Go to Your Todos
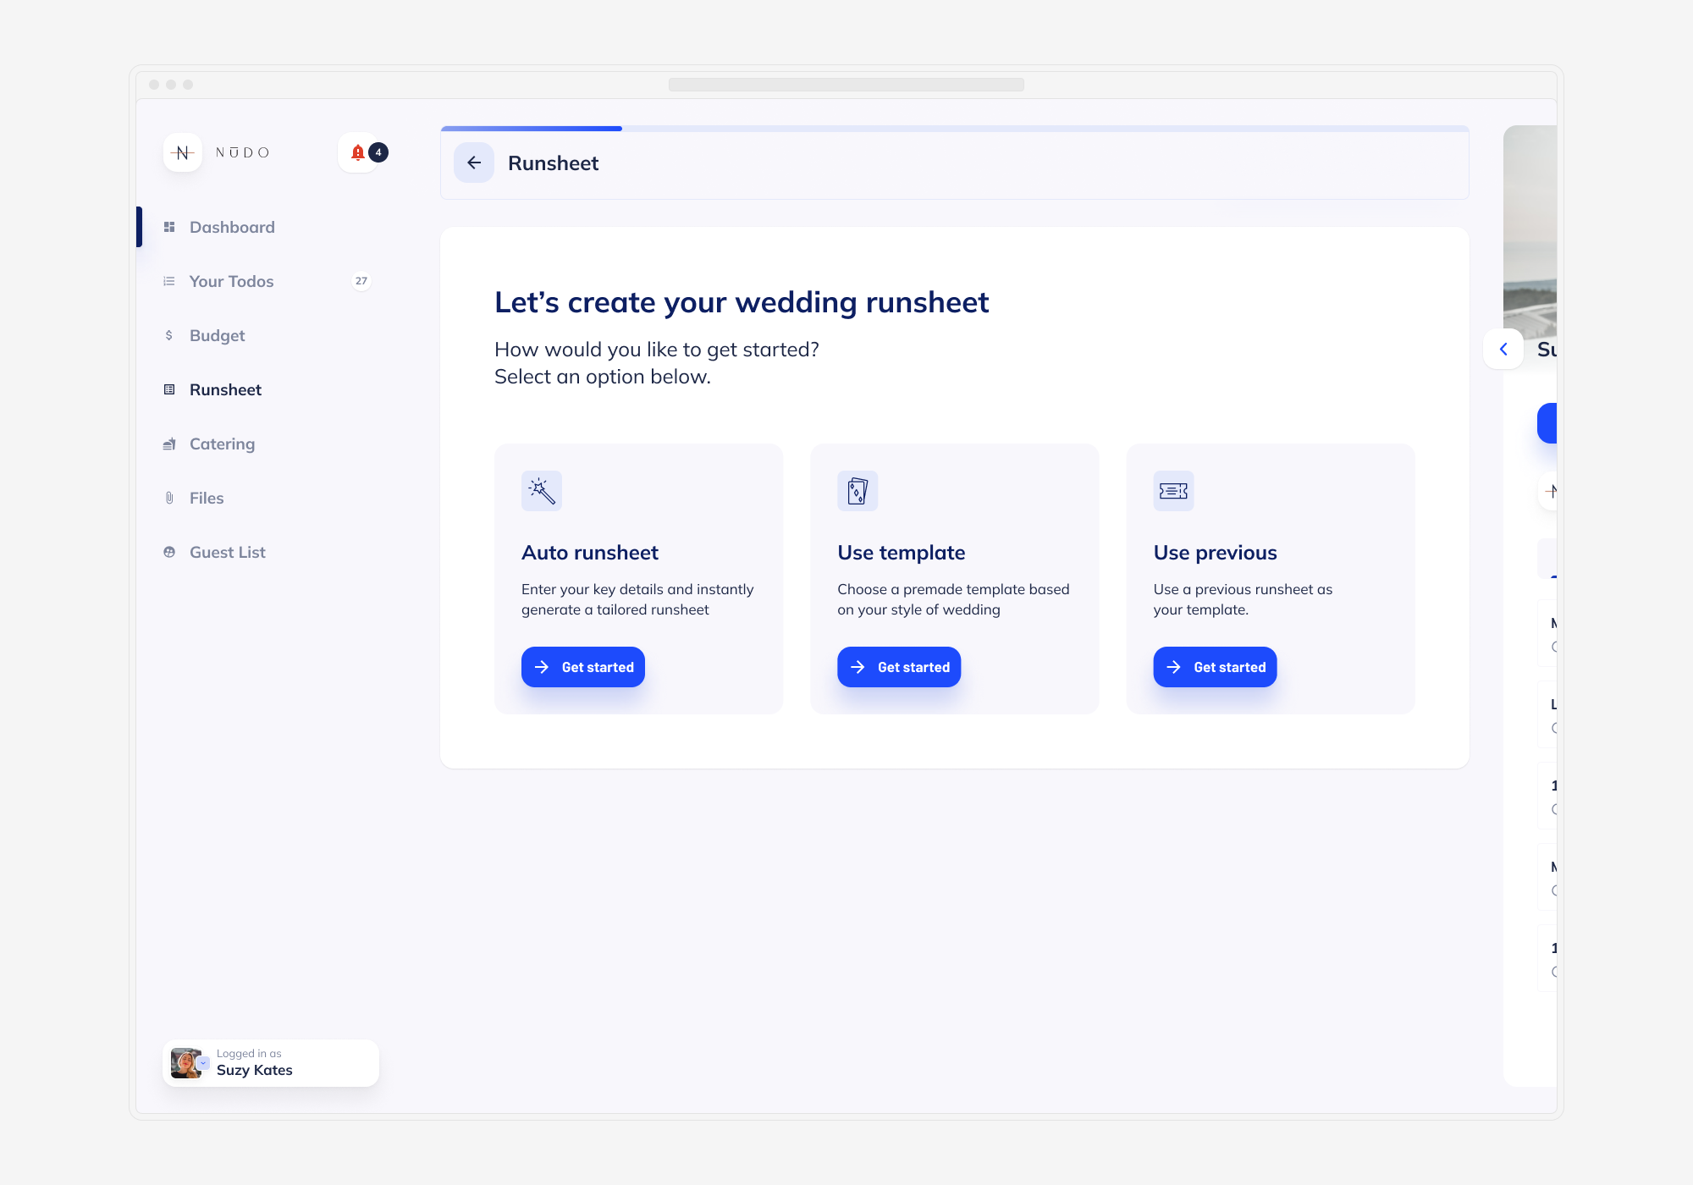 (231, 281)
